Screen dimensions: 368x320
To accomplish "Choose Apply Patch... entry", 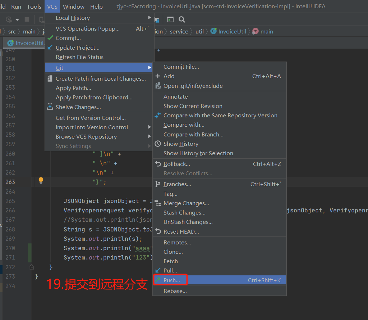I will [x=99, y=88].
